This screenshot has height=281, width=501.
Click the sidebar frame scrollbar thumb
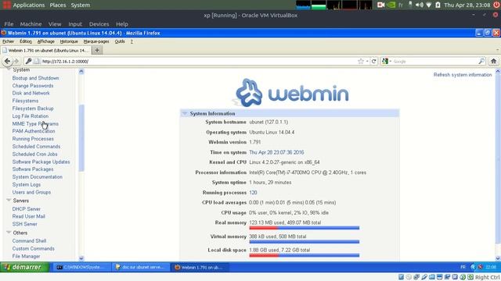[x=81, y=138]
